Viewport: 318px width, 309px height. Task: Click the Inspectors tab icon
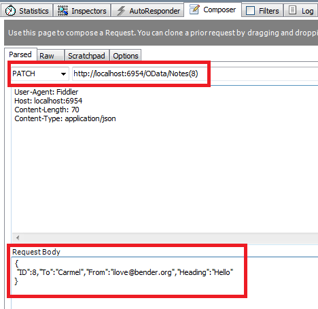click(x=63, y=10)
